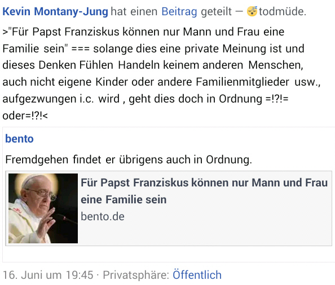Click the sleepy face emoji icon
Screen dimensions: 335x285
click(x=252, y=11)
